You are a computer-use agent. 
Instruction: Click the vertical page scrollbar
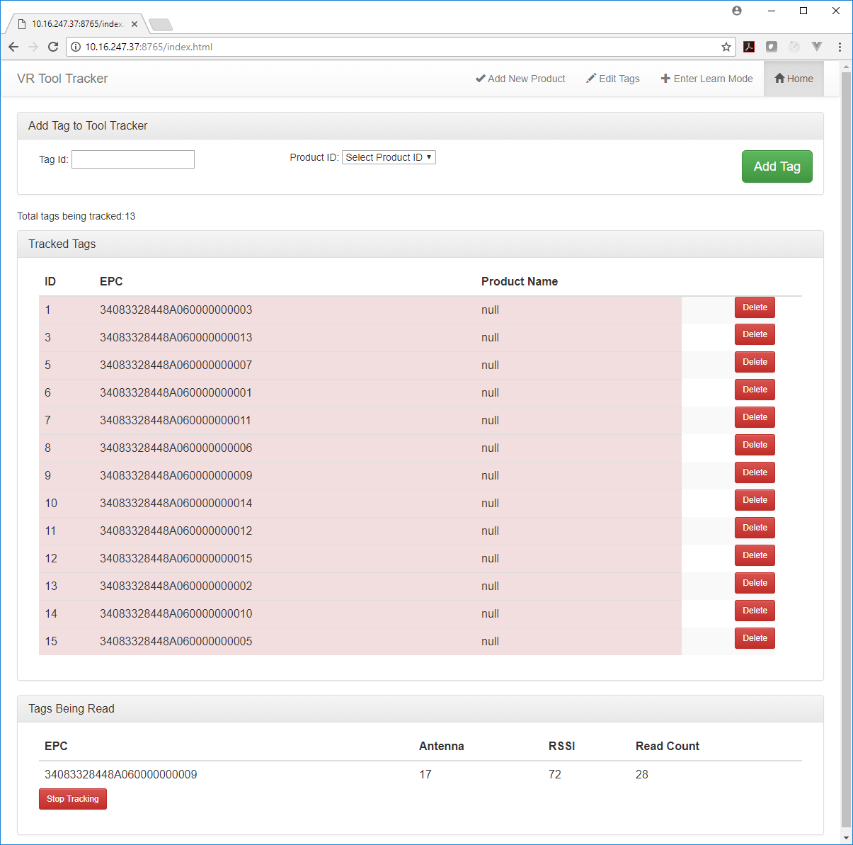coord(846,425)
